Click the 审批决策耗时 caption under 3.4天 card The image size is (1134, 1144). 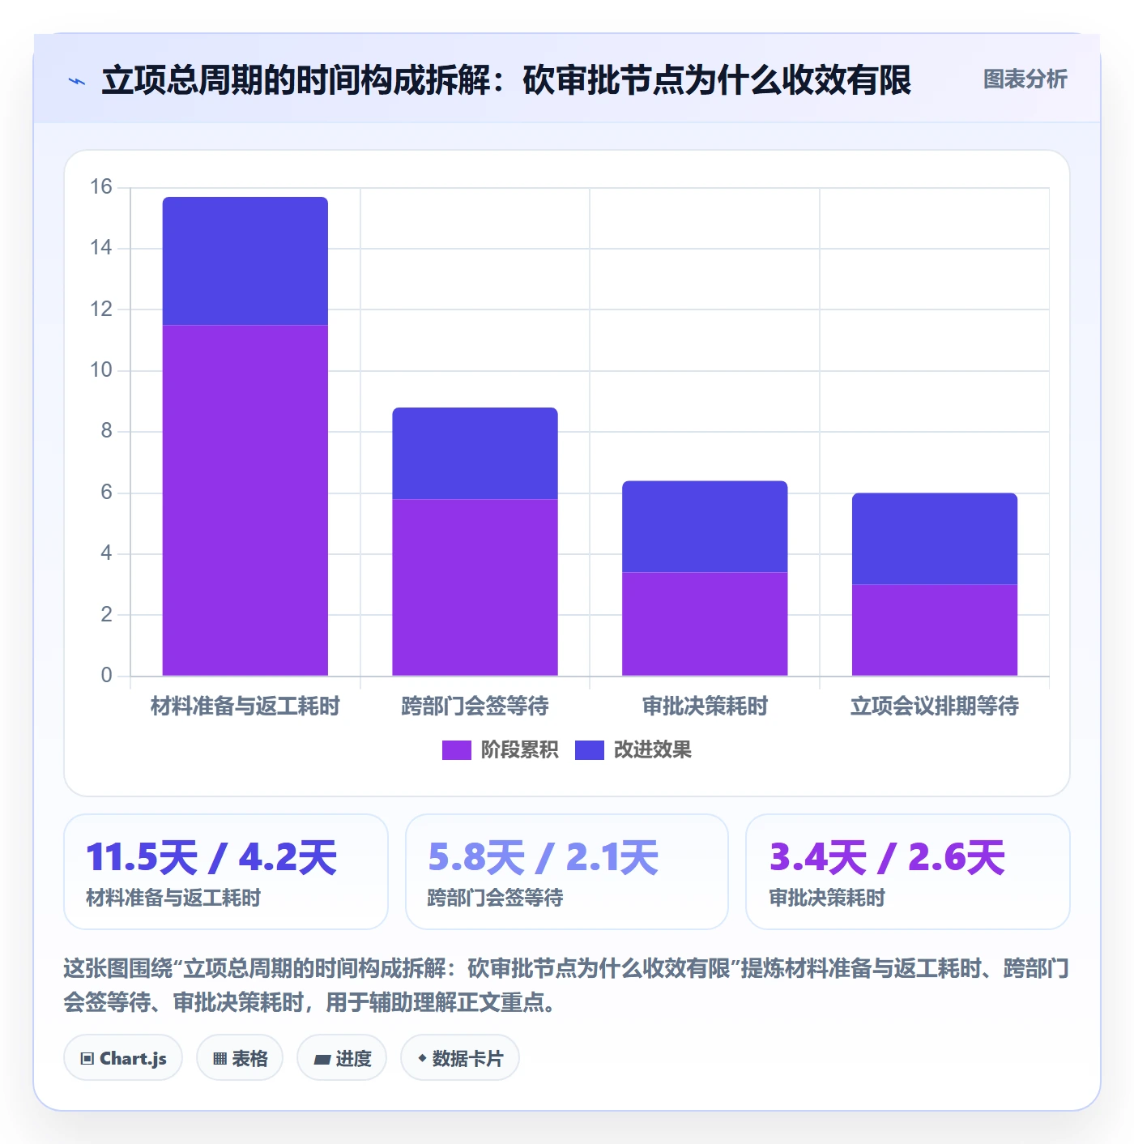click(827, 898)
